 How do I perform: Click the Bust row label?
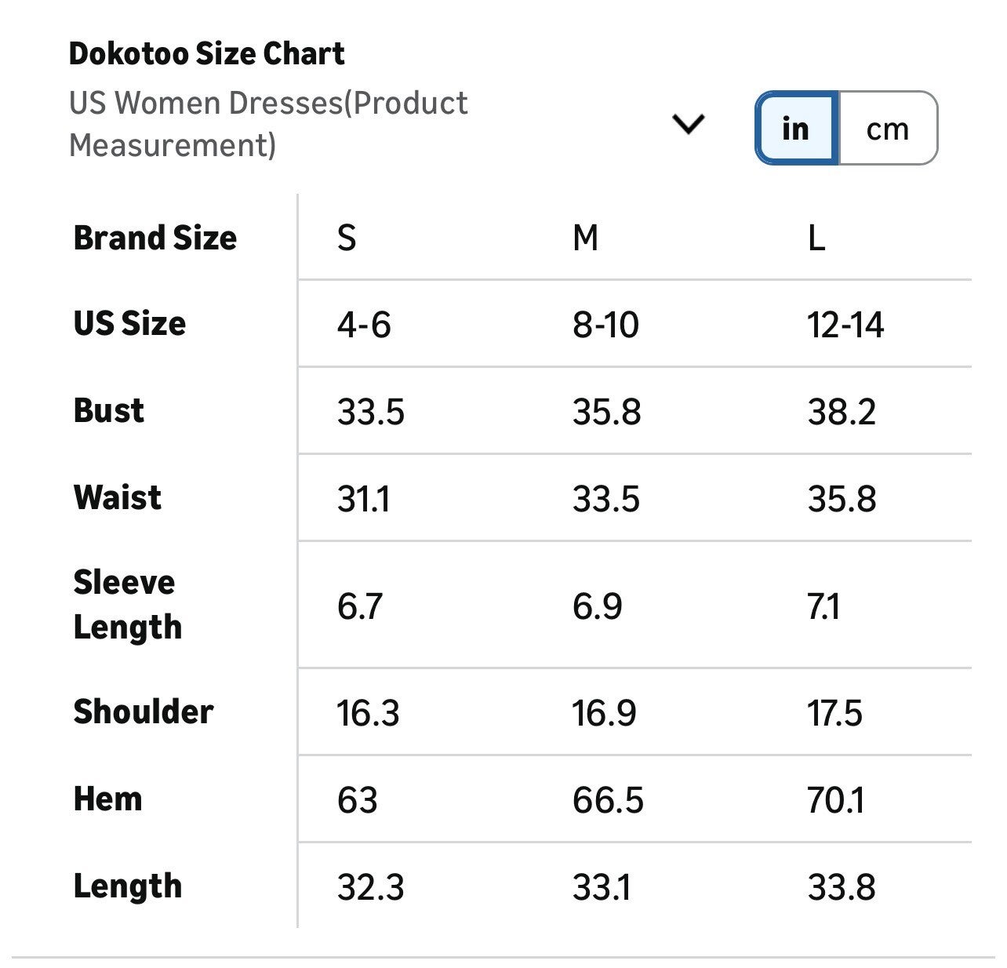[109, 410]
